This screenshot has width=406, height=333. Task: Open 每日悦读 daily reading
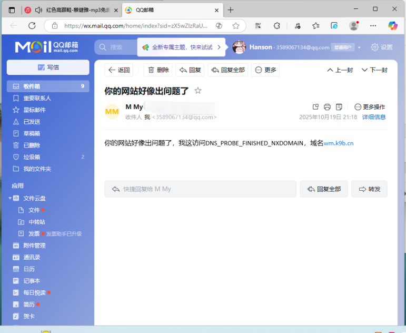pos(34,292)
